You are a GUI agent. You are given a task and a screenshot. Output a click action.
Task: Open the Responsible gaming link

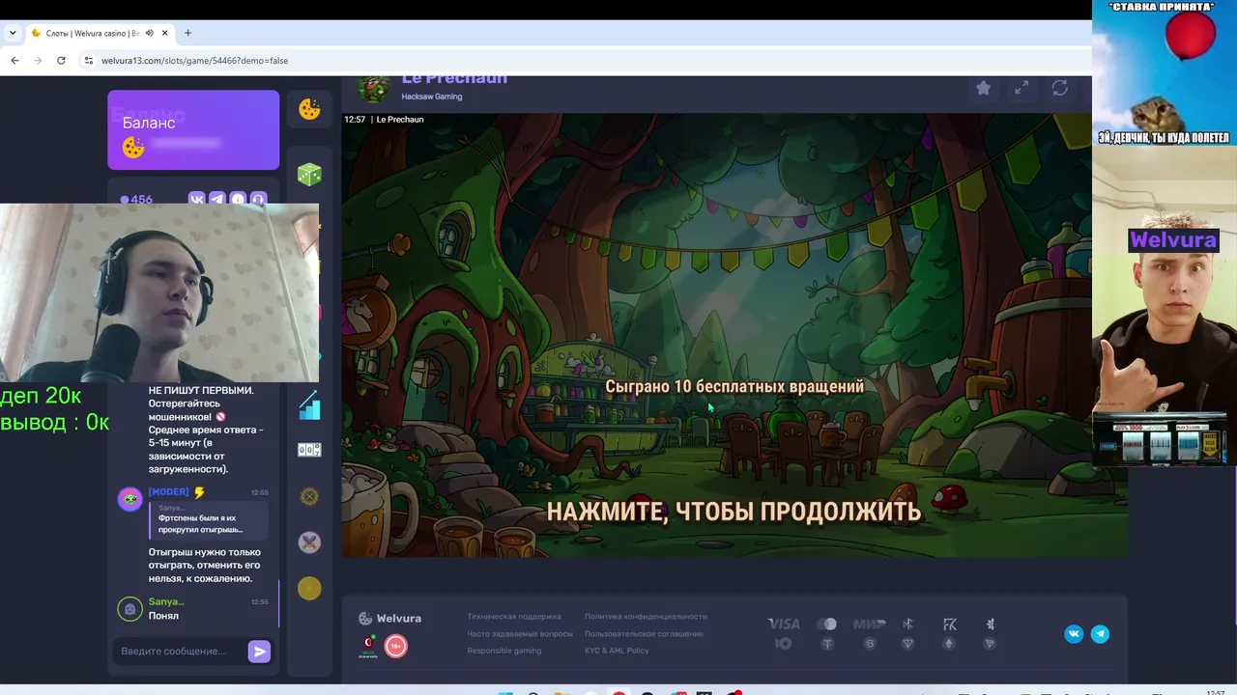(504, 651)
